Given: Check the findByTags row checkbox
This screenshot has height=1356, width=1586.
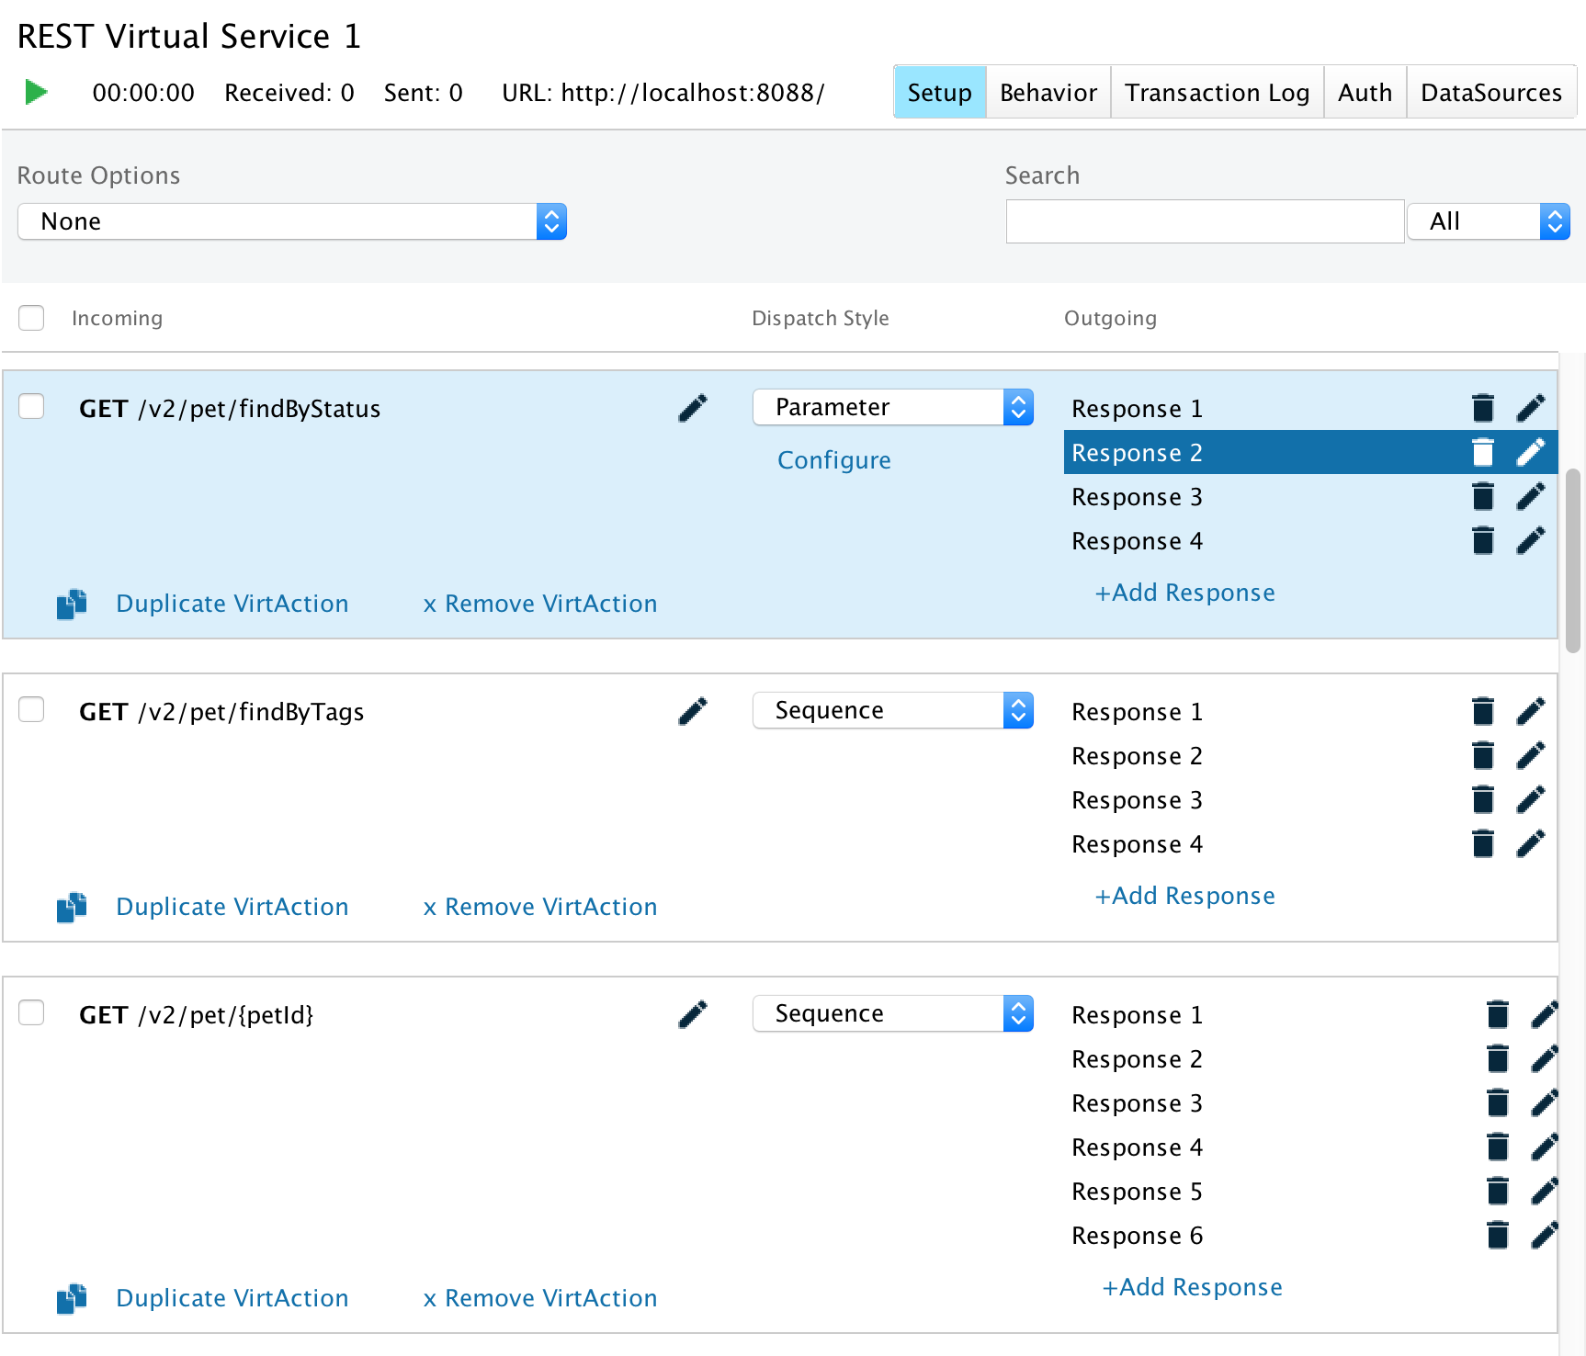Looking at the screenshot, I should tap(31, 709).
